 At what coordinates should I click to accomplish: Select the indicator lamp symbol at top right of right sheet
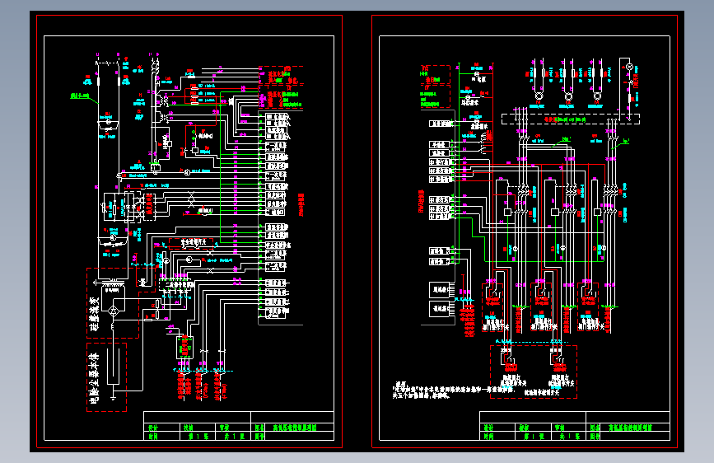click(630, 67)
